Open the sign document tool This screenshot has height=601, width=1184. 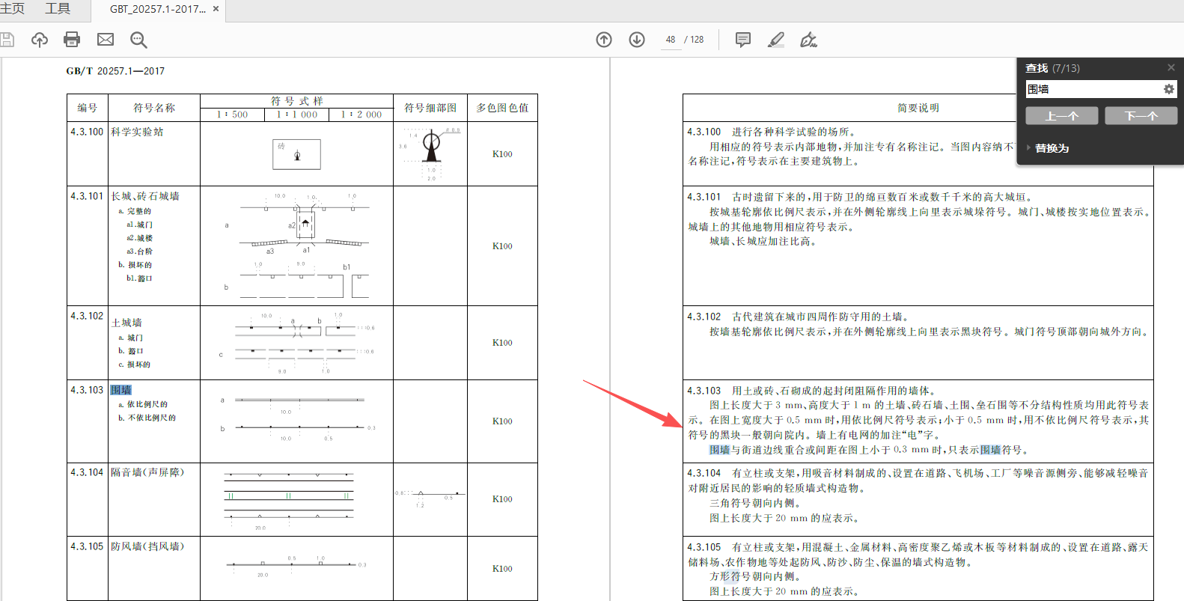point(808,40)
